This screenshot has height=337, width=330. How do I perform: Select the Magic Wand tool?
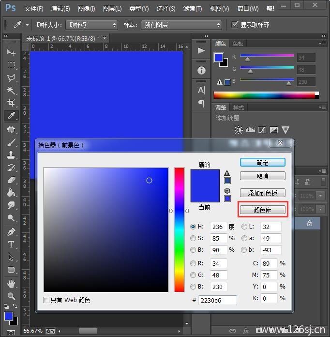(11, 90)
